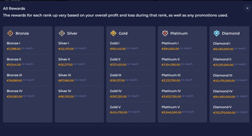This screenshot has height=136, width=252.
Task: Click the Platinum column heading
Action: coord(179,33)
